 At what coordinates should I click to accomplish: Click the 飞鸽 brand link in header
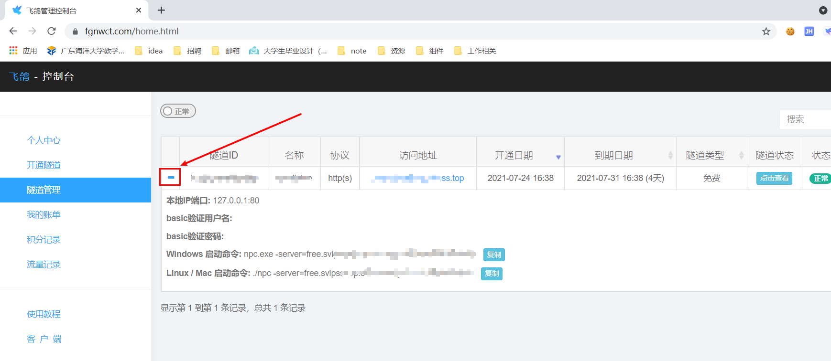click(19, 76)
